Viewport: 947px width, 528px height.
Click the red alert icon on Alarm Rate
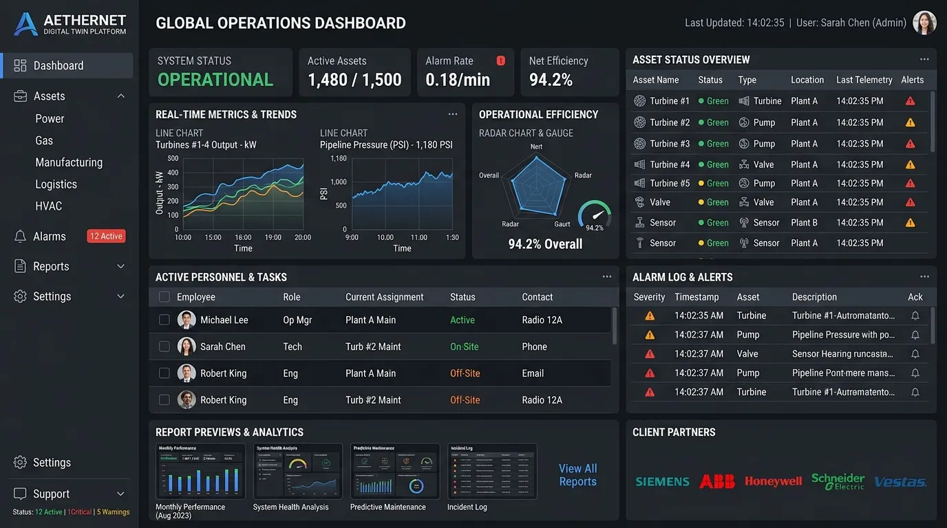click(x=500, y=60)
